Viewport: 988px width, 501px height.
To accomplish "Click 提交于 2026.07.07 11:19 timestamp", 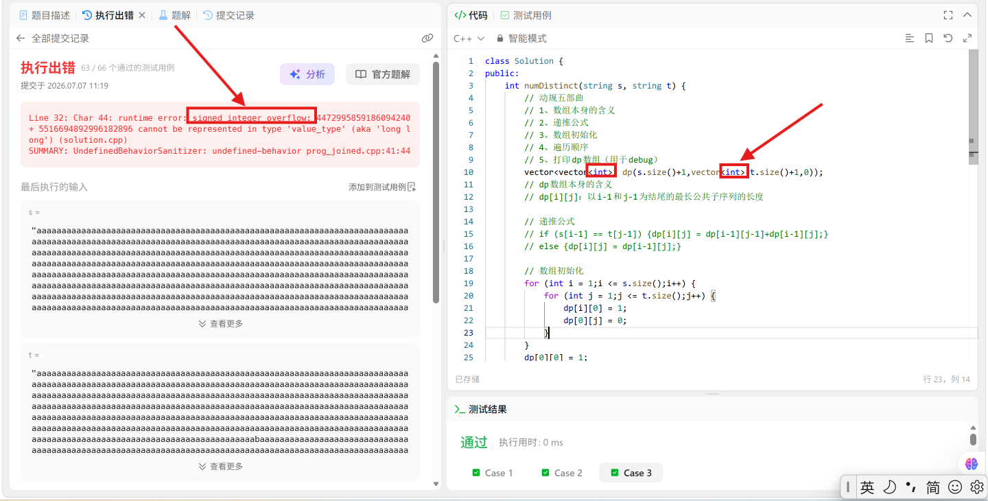I will pyautogui.click(x=64, y=86).
